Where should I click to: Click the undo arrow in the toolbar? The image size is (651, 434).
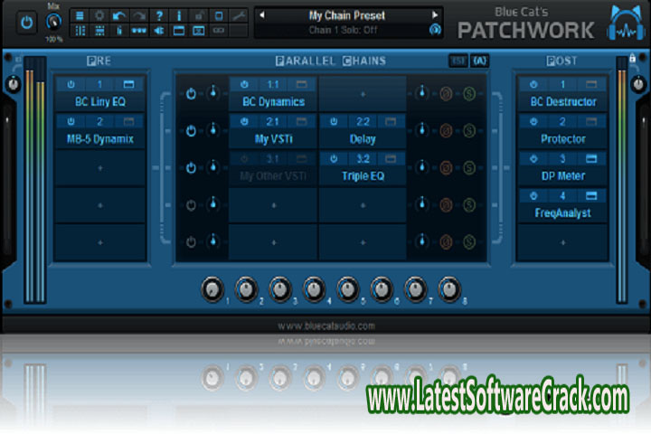120,15
